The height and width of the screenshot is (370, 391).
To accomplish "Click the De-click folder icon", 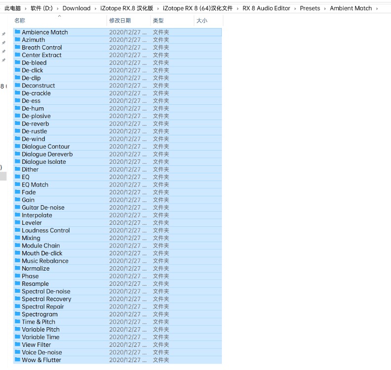I will tap(17, 70).
